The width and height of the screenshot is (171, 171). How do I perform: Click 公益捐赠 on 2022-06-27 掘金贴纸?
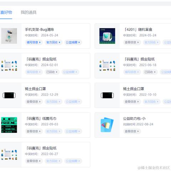pyautogui.click(x=73, y=161)
